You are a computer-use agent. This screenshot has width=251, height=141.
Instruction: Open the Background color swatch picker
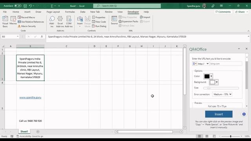(x=214, y=82)
